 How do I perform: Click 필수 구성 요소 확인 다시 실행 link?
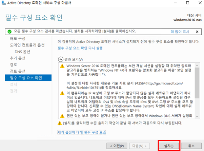tap(80, 48)
